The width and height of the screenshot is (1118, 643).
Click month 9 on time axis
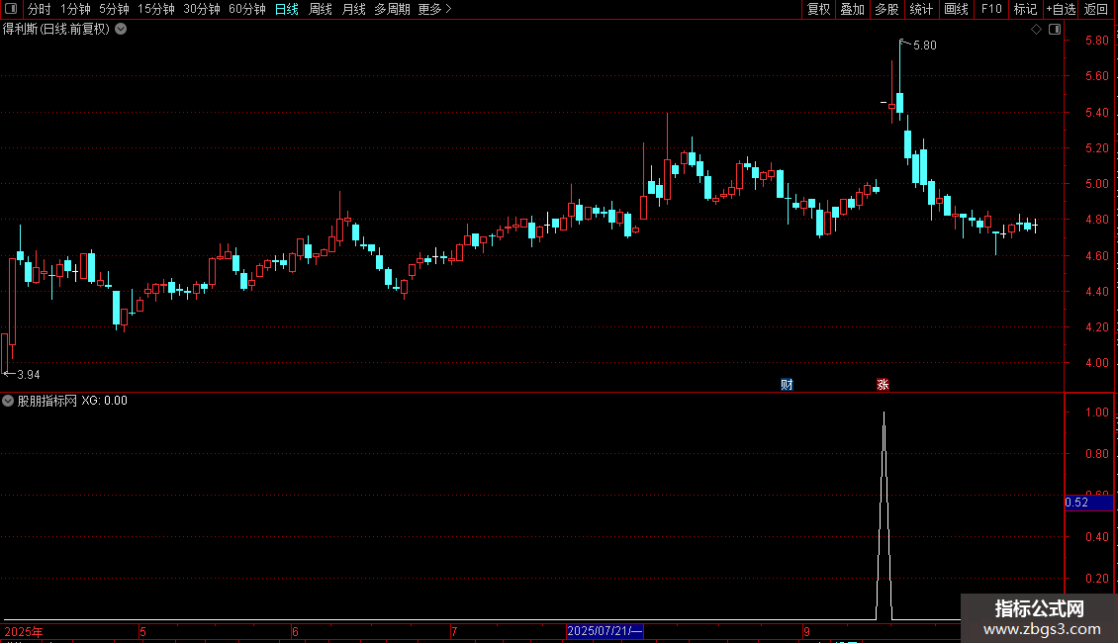[806, 631]
